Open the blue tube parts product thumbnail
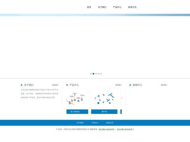 [104, 99]
